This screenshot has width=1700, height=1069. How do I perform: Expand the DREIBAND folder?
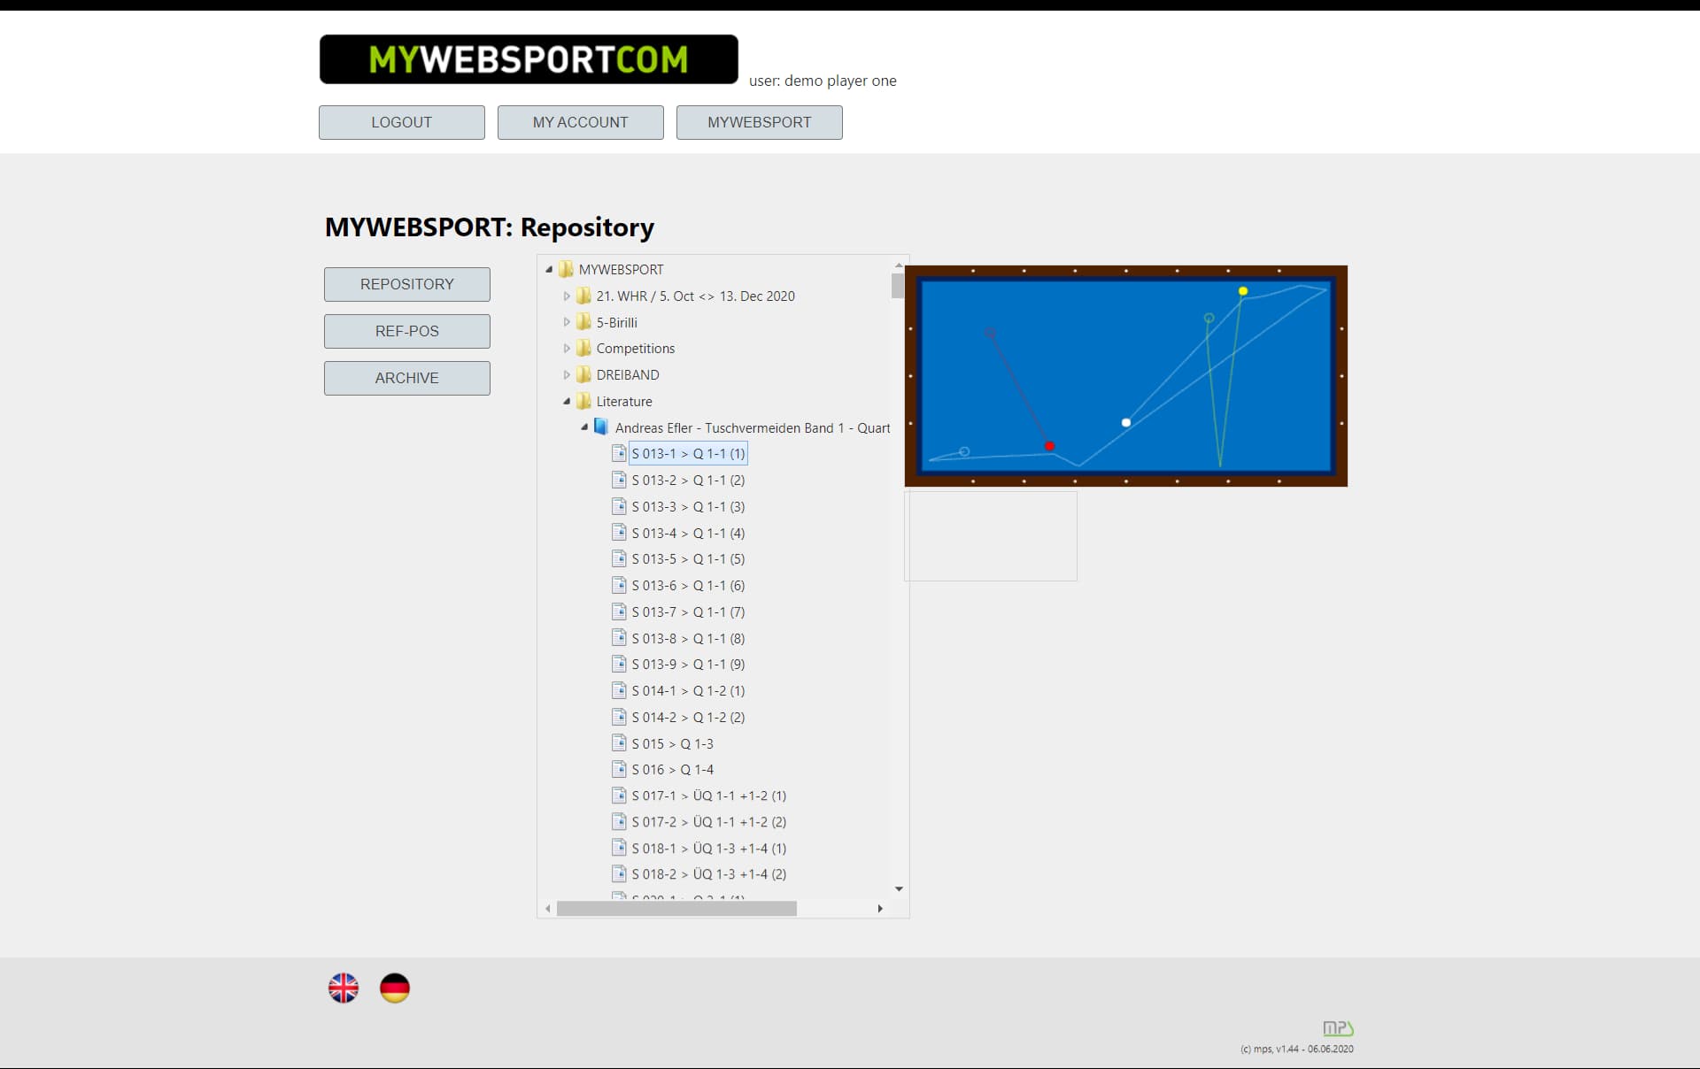tap(567, 374)
